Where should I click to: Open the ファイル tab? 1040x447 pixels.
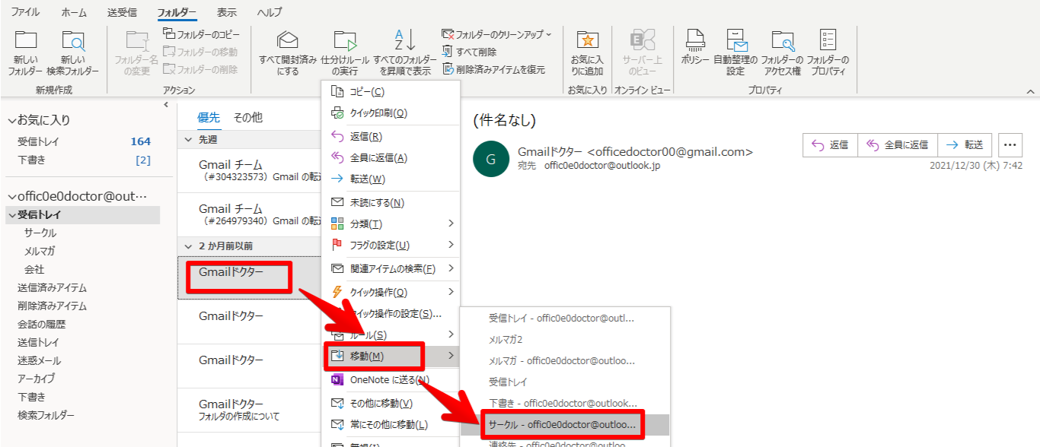click(x=26, y=12)
